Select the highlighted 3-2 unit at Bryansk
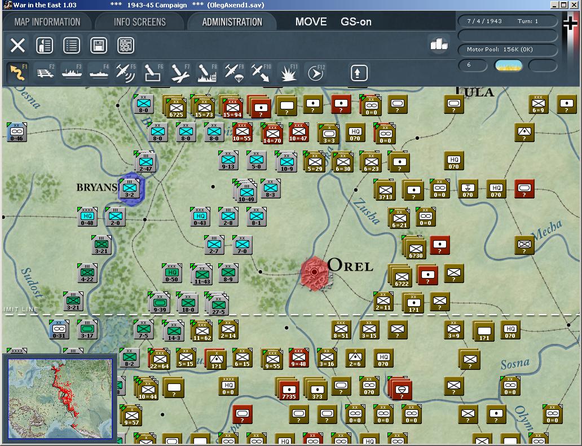Screen dimensions: 582x446 pyautogui.click(x=130, y=189)
